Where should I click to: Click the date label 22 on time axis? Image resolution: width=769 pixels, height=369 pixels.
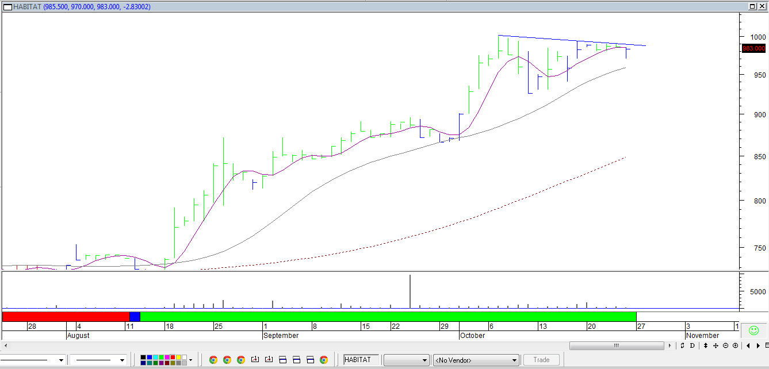coord(395,326)
